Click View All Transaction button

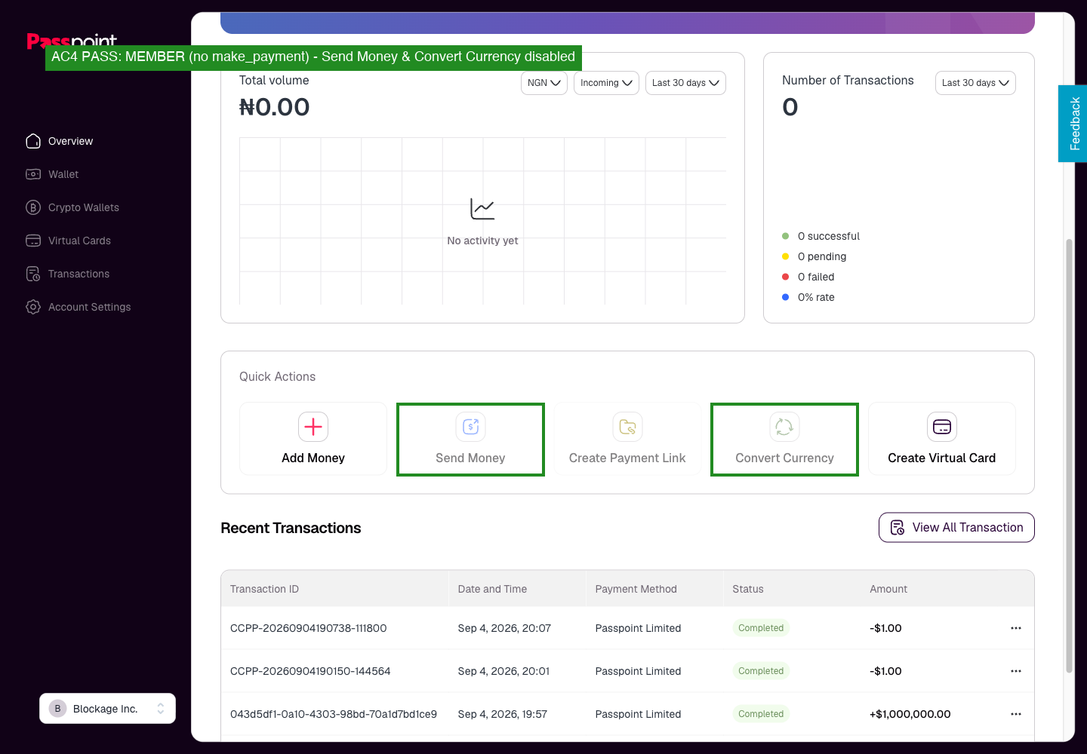(956, 528)
